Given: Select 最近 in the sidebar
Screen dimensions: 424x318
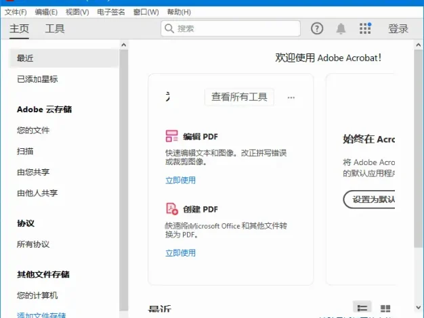Looking at the screenshot, I should pos(64,58).
